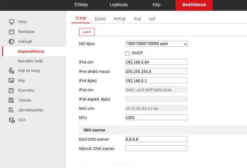Open the Élőkép top menu
This screenshot has height=168, width=247.
[x=81, y=5]
